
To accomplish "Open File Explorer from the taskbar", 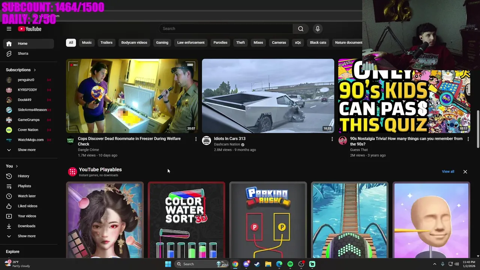I will pyautogui.click(x=268, y=264).
